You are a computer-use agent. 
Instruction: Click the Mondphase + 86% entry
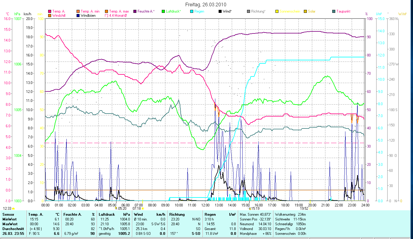coord(255,233)
